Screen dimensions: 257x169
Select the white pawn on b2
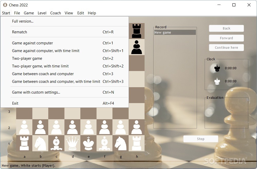(x=40, y=127)
